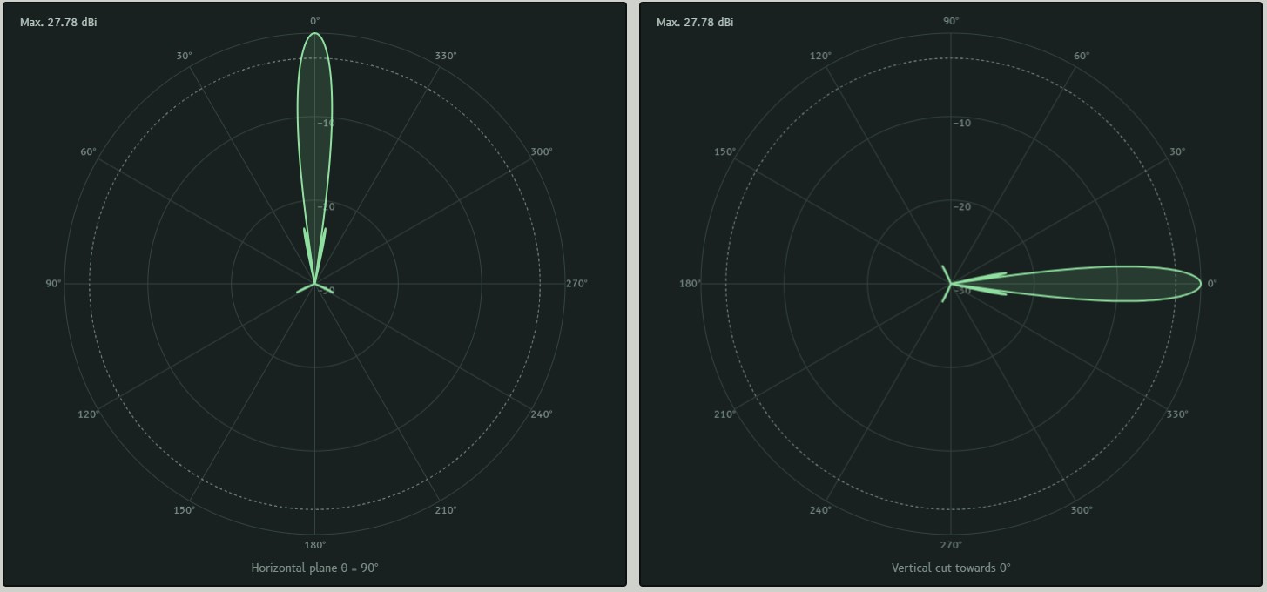The image size is (1267, 592).
Task: Pick the 300° label on Vertical cut plot
Action: pos(1082,510)
